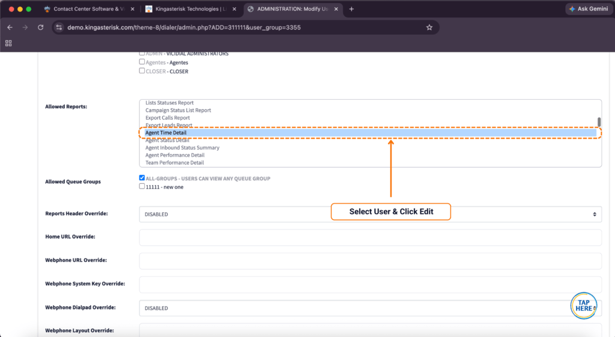615x337 pixels.
Task: Select Team Performance Detail report
Action: coord(175,162)
